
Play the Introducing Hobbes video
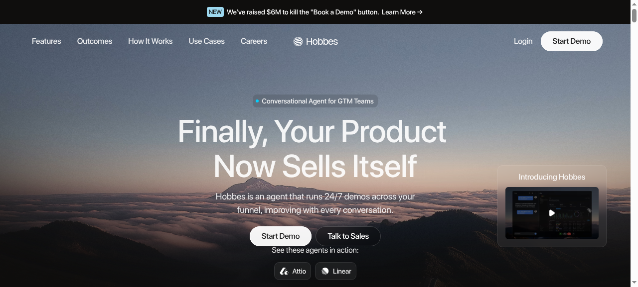pyautogui.click(x=552, y=213)
